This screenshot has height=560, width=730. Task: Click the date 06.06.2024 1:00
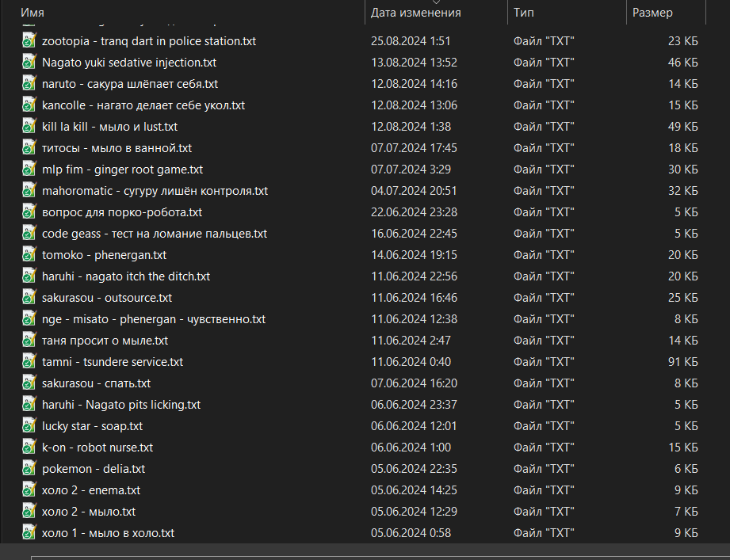point(411,448)
